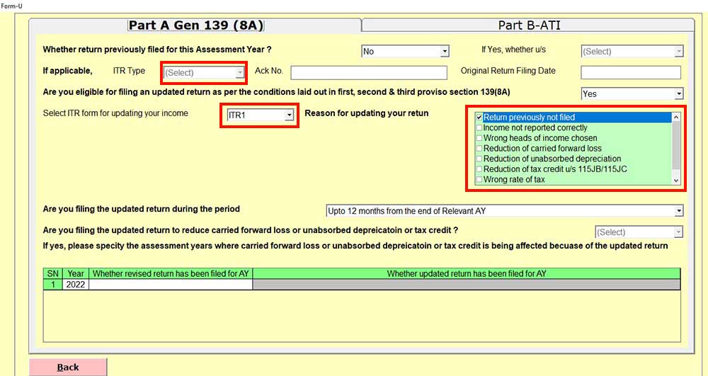Switch to the Part B-ATI tab
Screen dimensions: 708x376
(530, 25)
